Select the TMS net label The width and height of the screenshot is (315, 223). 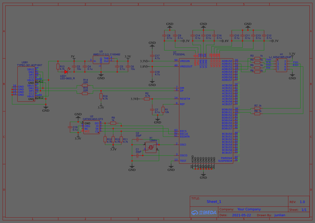tap(268, 60)
